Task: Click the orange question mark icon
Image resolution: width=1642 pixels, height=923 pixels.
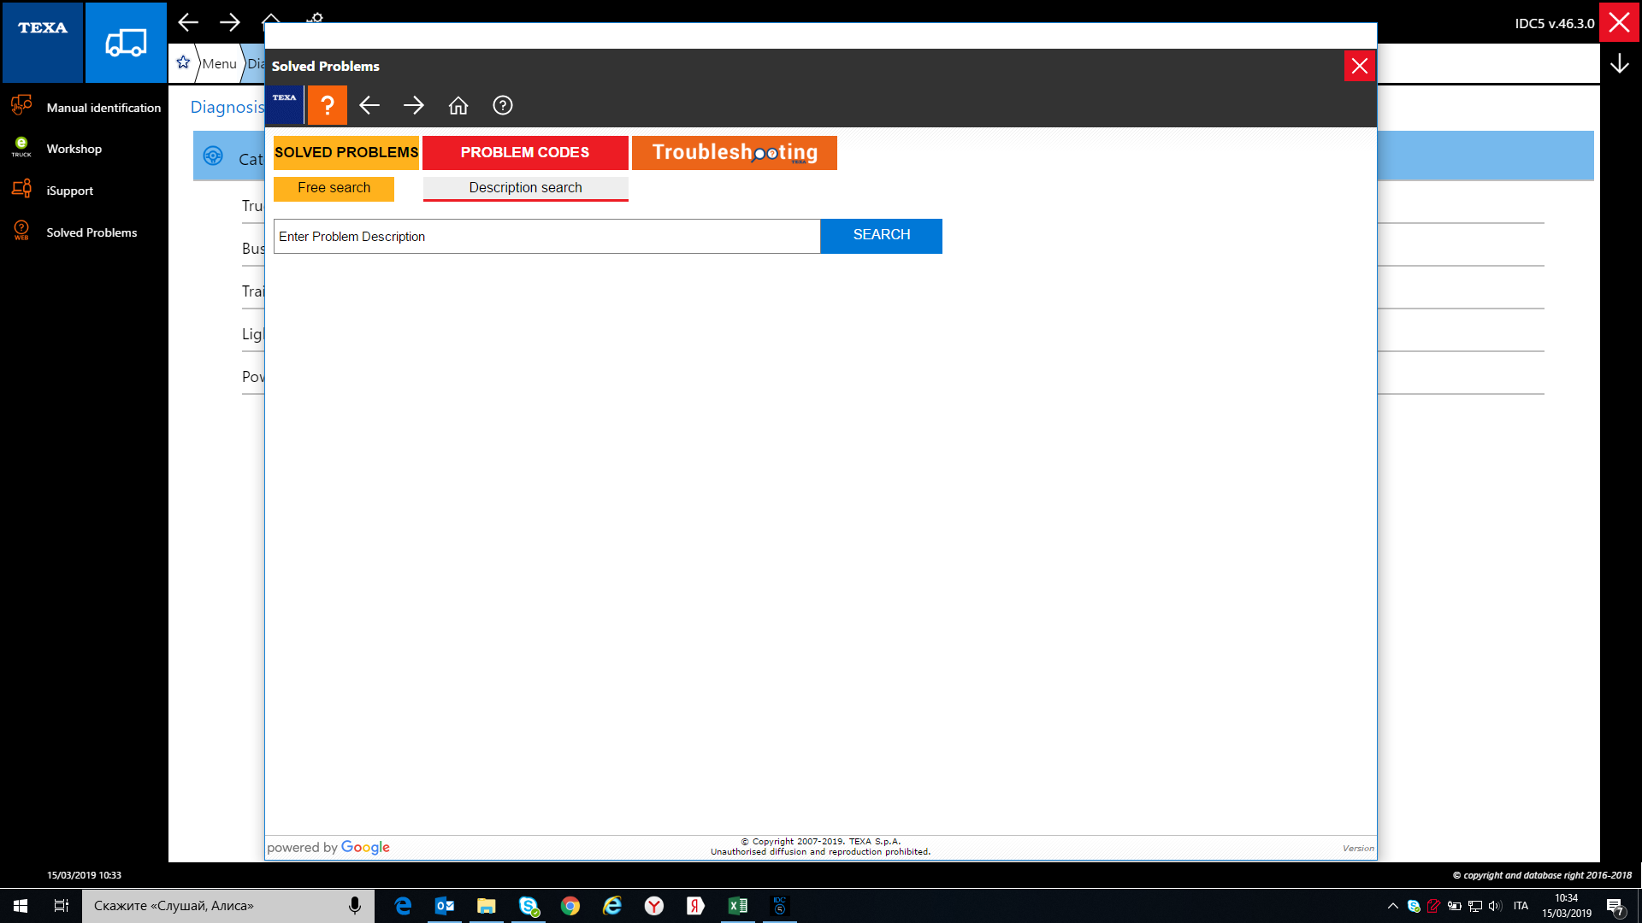Action: tap(327, 105)
